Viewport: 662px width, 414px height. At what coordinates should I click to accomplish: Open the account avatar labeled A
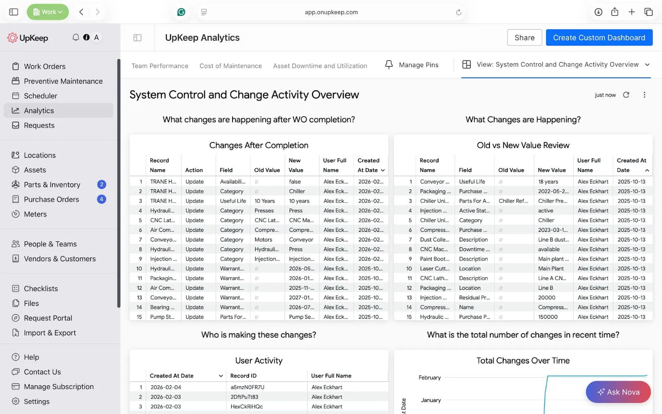96,37
